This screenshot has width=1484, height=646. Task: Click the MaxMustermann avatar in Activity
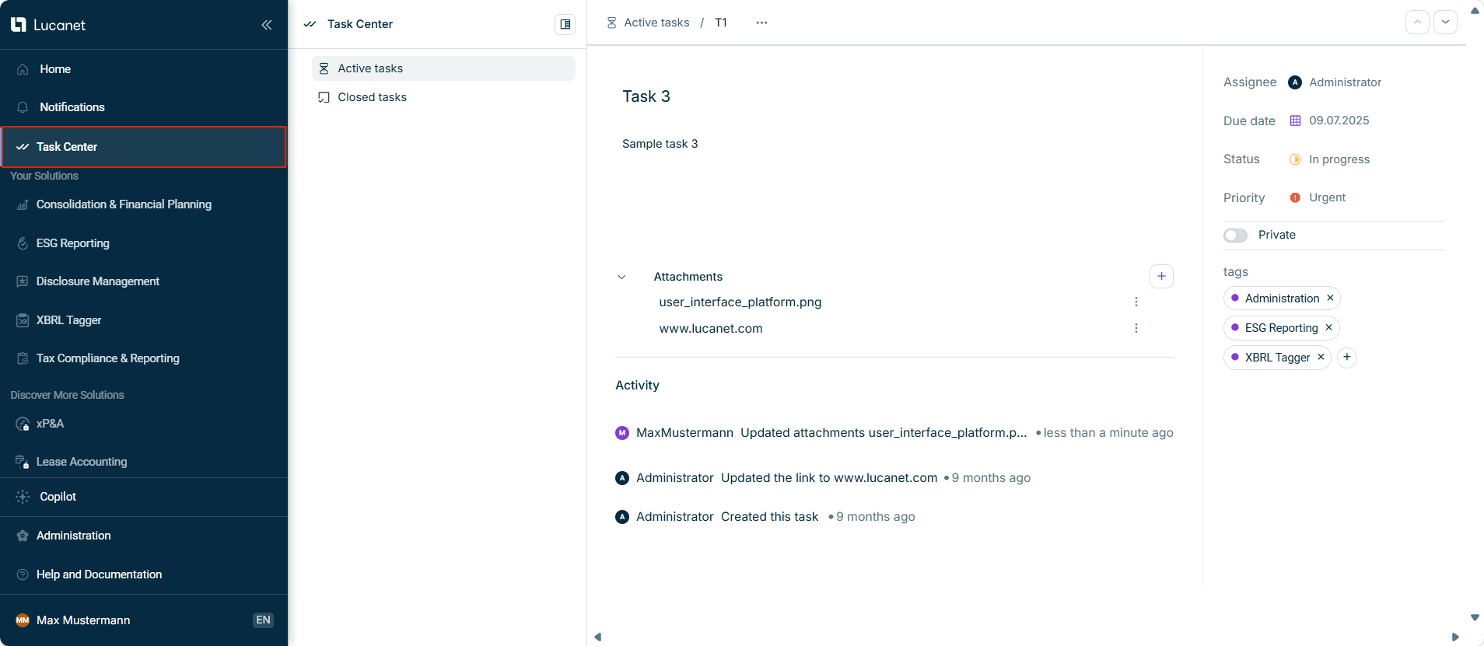(x=622, y=433)
